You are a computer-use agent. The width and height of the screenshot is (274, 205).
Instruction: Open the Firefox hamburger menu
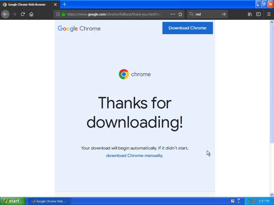pyautogui.click(x=269, y=14)
